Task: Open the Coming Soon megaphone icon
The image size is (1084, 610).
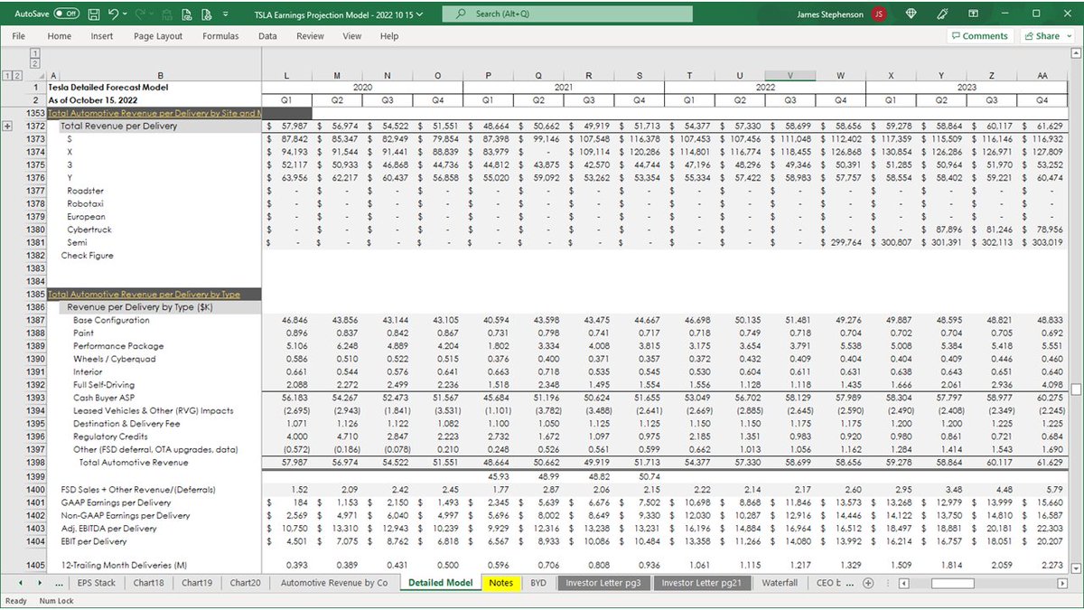Action: tap(942, 14)
